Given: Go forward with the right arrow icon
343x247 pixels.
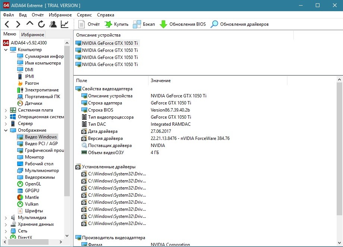Looking at the screenshot, I should [18, 24].
